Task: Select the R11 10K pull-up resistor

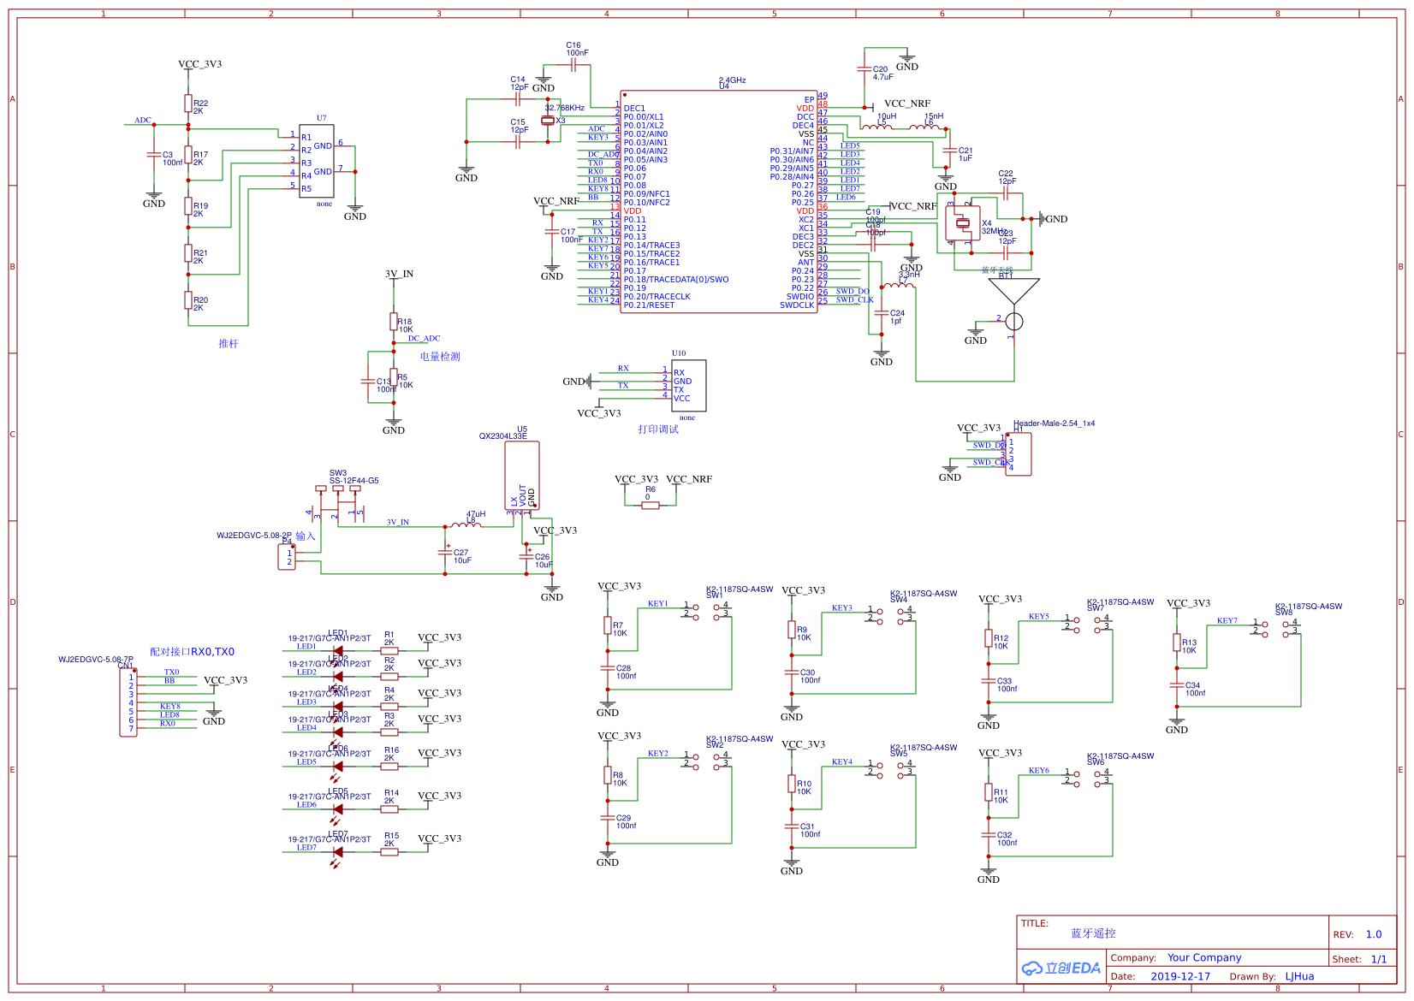Action: click(x=989, y=792)
